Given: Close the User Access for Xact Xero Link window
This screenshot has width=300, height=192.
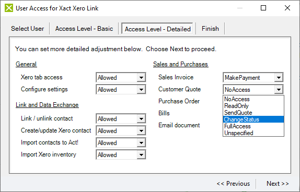Looking at the screenshot, I should pyautogui.click(x=287, y=8).
